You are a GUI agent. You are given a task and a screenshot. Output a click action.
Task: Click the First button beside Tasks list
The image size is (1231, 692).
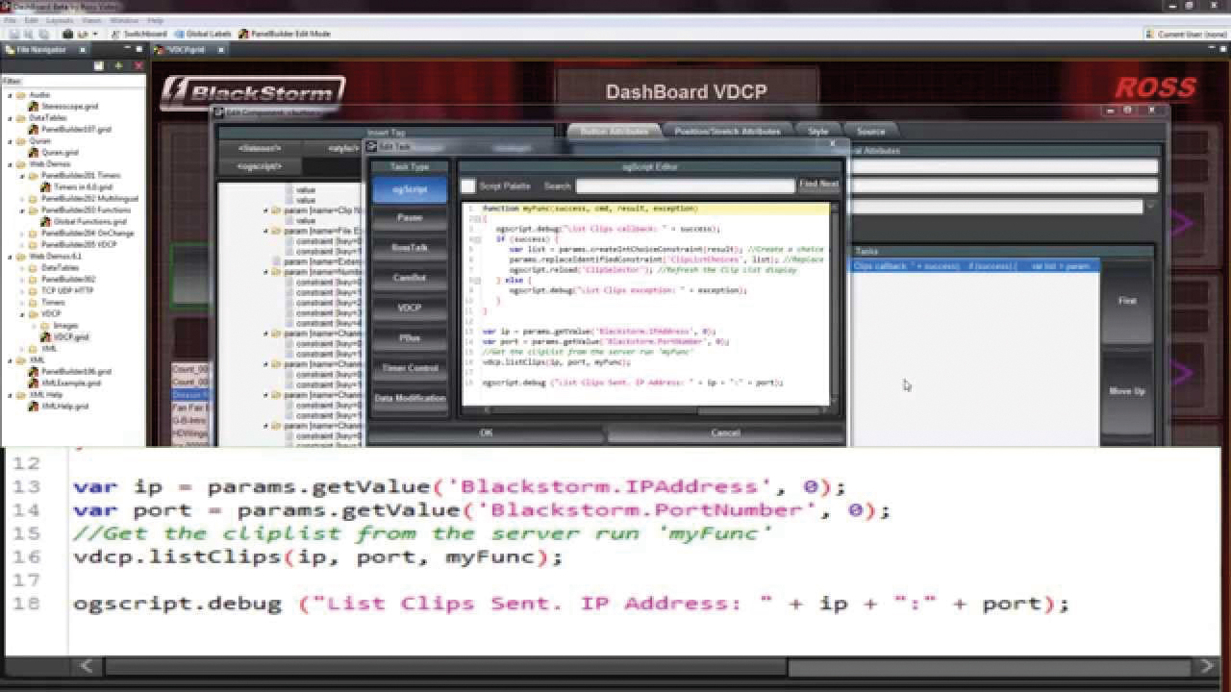[1127, 301]
